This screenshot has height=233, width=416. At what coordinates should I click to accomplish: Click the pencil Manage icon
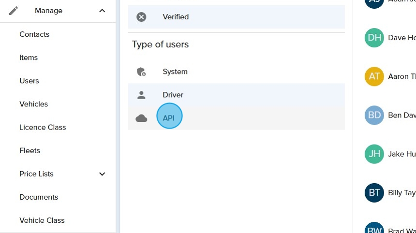tap(14, 11)
